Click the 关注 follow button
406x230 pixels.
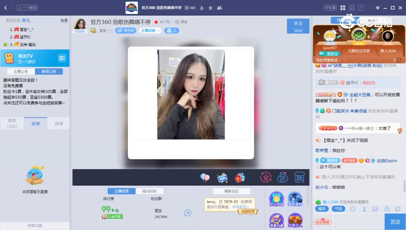(x=298, y=26)
